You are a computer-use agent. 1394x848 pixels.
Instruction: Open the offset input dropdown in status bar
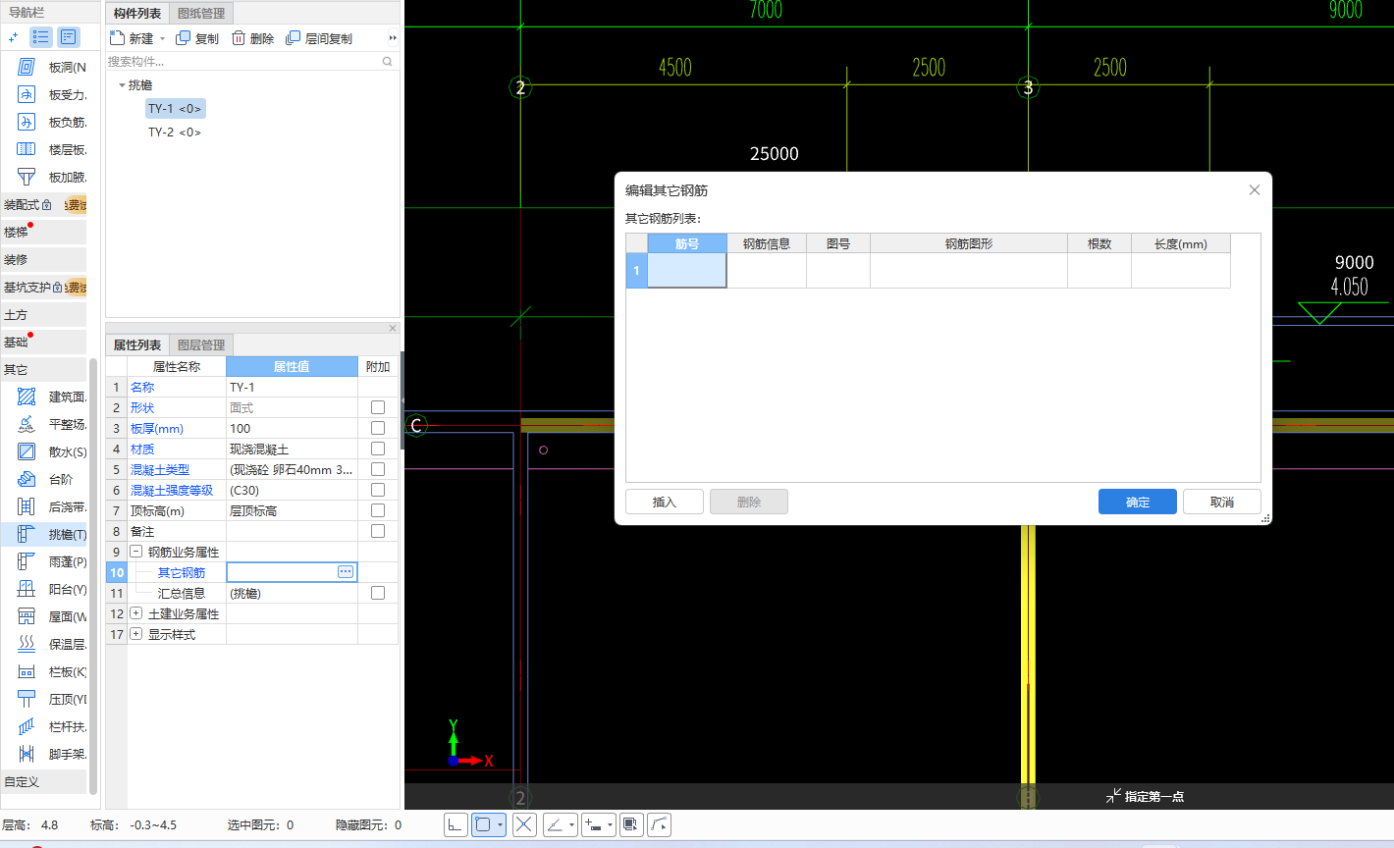click(610, 825)
